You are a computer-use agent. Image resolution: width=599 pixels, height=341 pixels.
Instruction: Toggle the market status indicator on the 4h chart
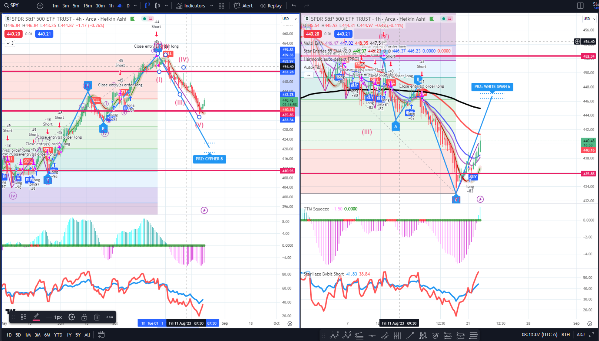[x=144, y=19]
